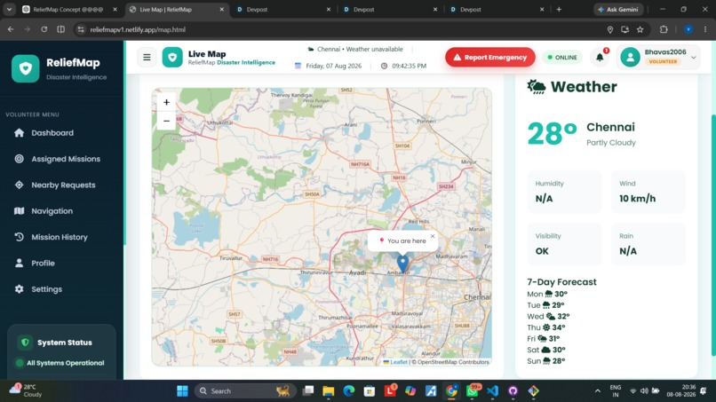Viewport: 716px width, 402px height.
Task: Click the page vertical scrollbar
Action: tap(713, 235)
